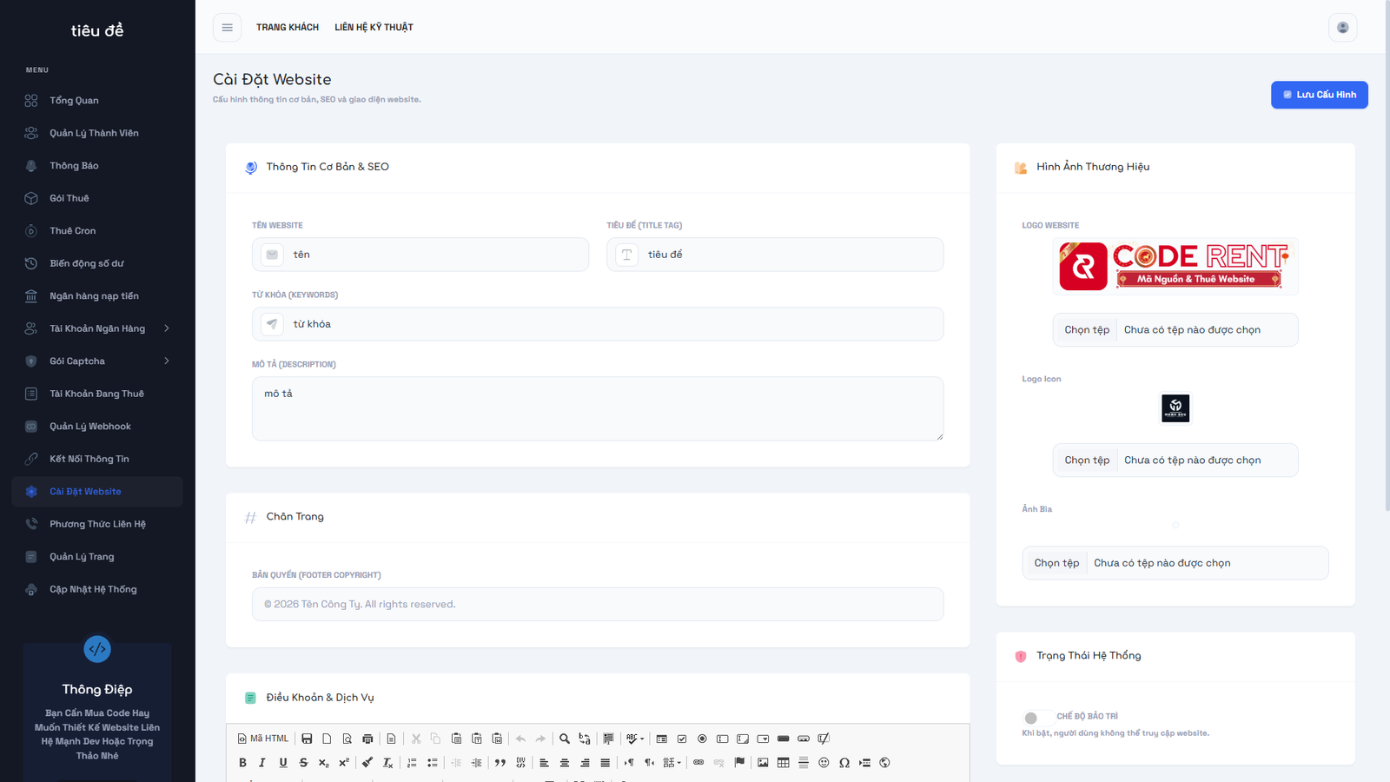Expand the Gói Captcha submenu
The image size is (1390, 782).
(x=96, y=361)
